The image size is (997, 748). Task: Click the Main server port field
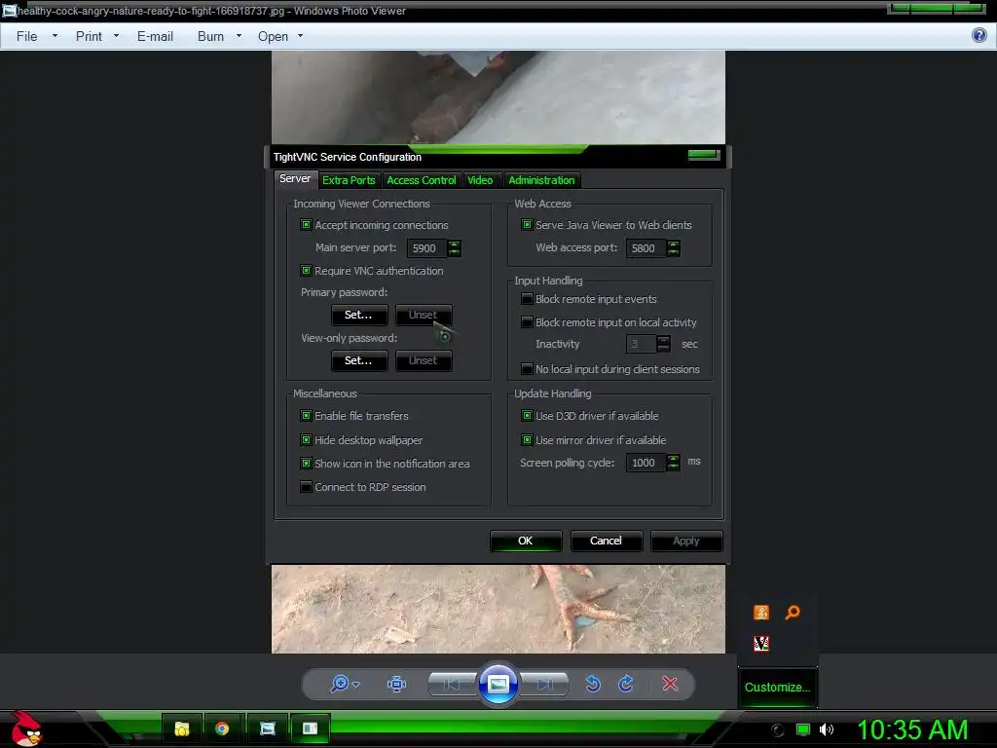(428, 248)
